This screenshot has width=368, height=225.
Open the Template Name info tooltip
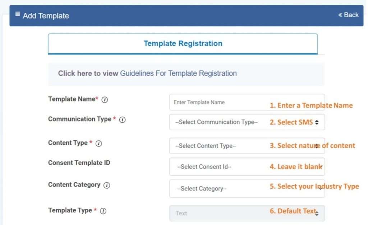pos(104,100)
